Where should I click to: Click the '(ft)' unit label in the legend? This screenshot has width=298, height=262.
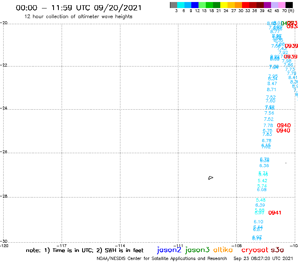pos(291,10)
